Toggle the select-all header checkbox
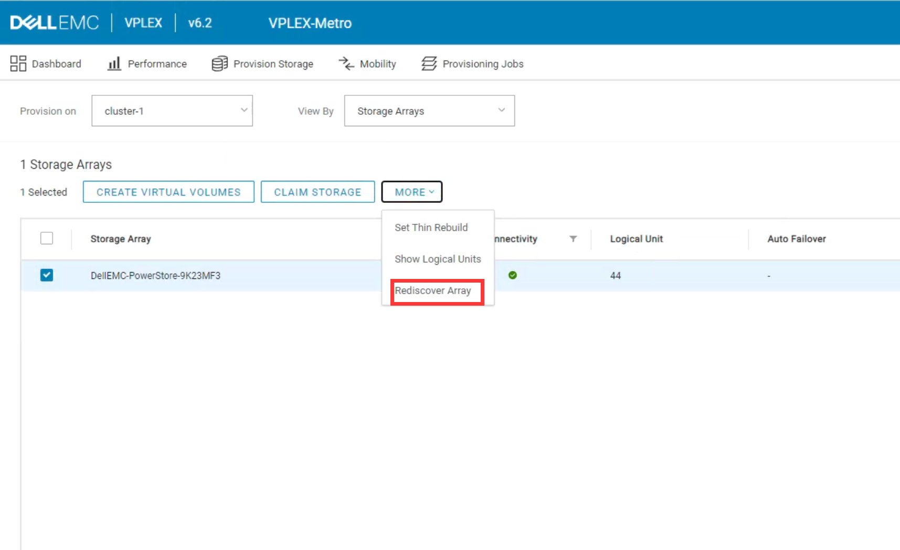Image resolution: width=900 pixels, height=550 pixels. [47, 239]
